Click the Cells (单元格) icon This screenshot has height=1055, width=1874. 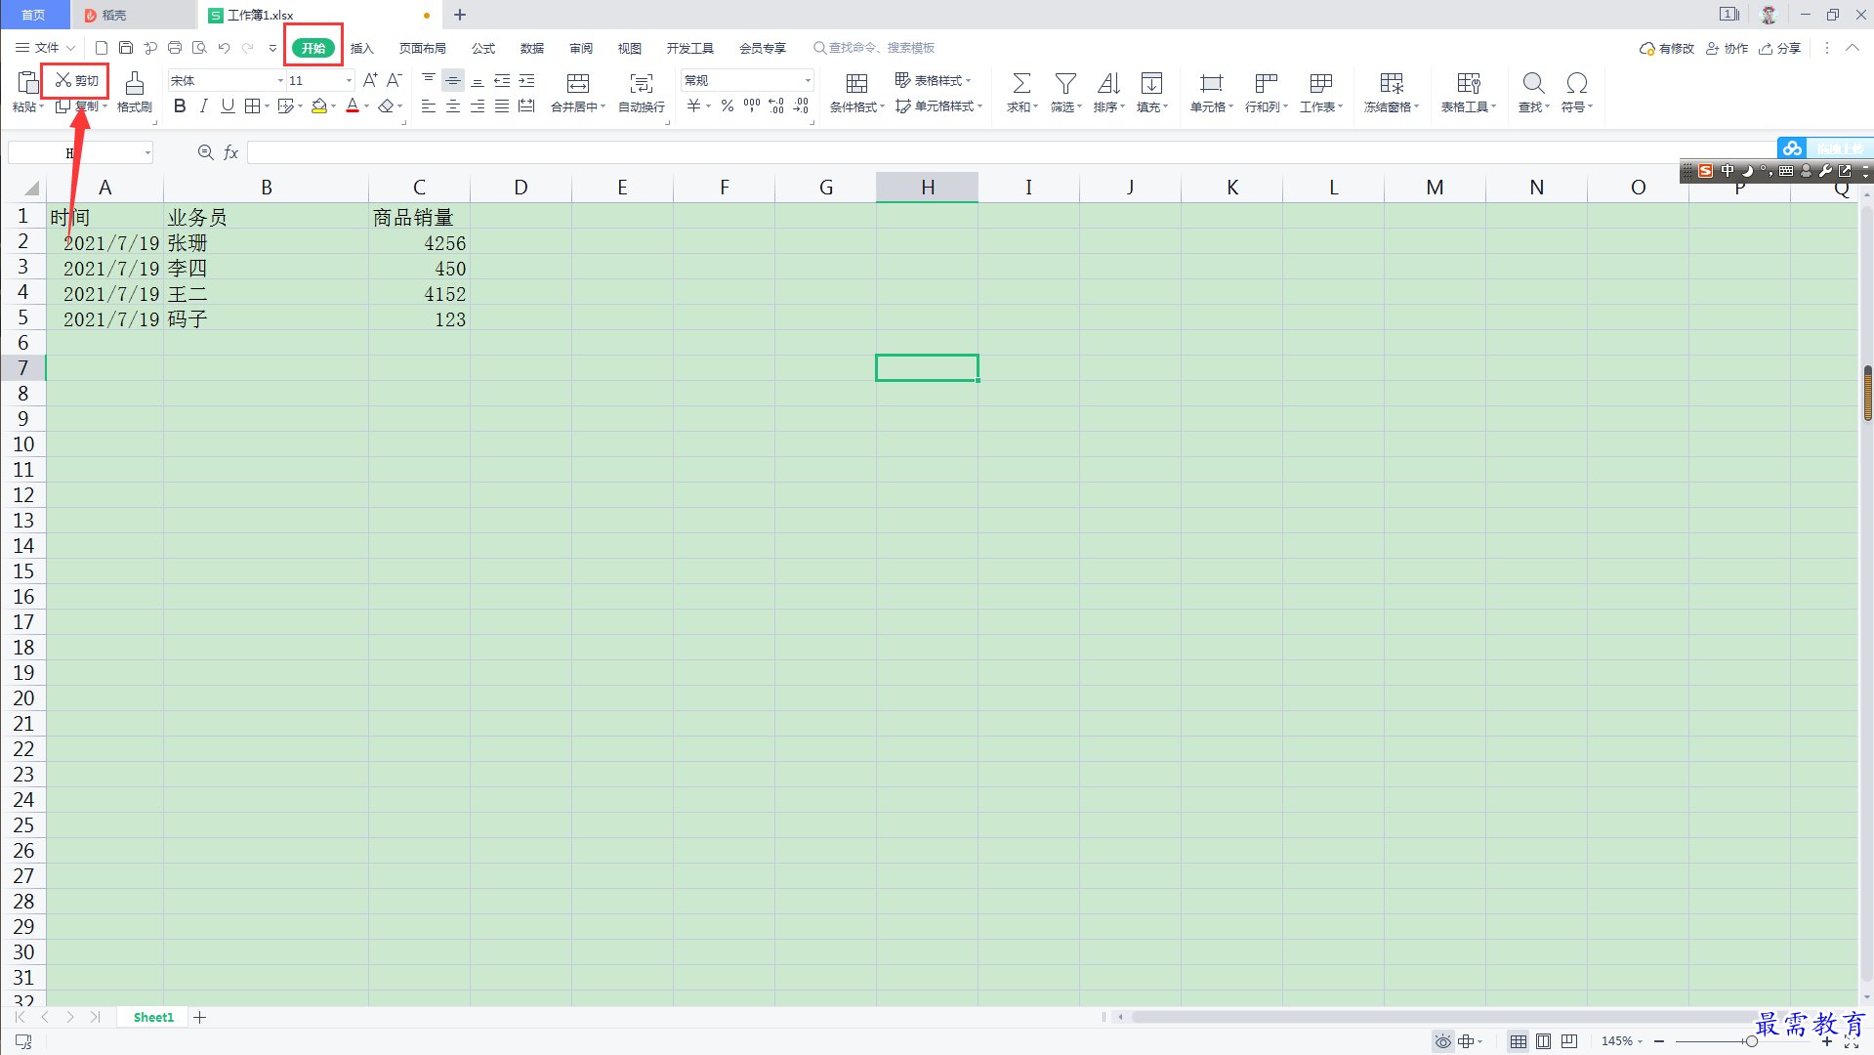[1211, 83]
